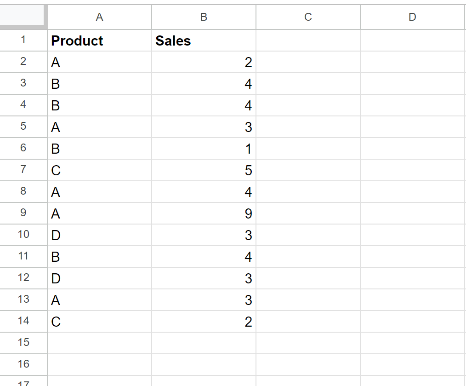Select row 7 header
The height and width of the screenshot is (386, 466).
click(x=23, y=170)
